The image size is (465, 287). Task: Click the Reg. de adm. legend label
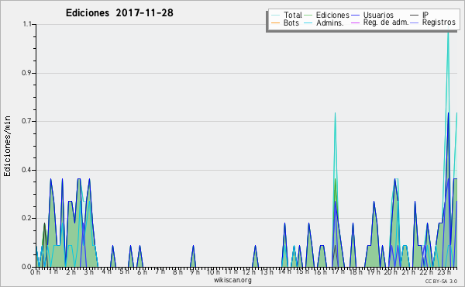tap(386, 22)
